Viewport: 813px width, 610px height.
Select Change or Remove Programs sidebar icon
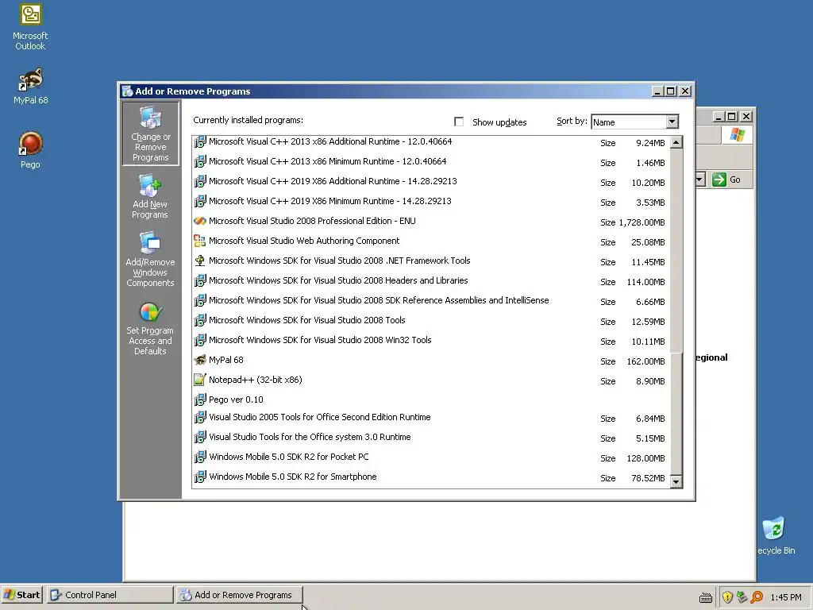click(x=150, y=133)
